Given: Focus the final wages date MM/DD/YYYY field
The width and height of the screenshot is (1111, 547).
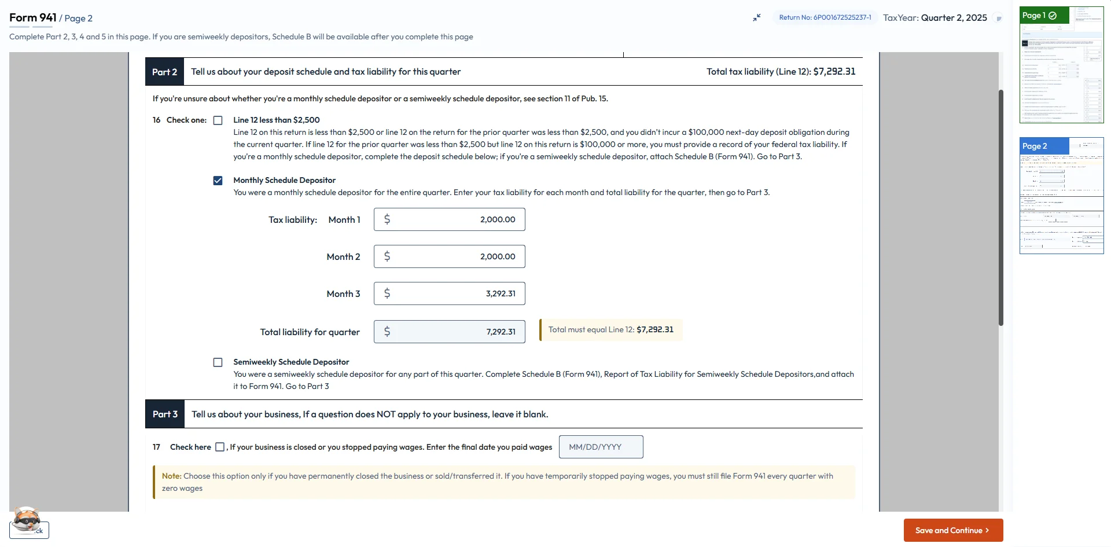Looking at the screenshot, I should 601,447.
